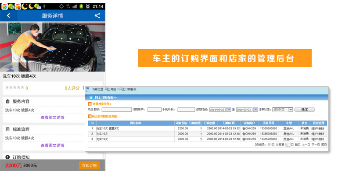The image size is (338, 171).
Task: Open the end date calendar picker
Action: (x=255, y=110)
